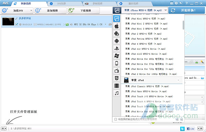Expand the output profile dropdown arrow
The image size is (206, 132).
click(x=165, y=10)
